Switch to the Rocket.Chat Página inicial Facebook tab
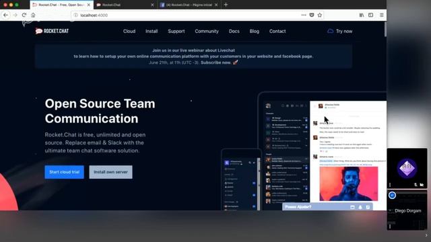The width and height of the screenshot is (431, 242). click(189, 5)
